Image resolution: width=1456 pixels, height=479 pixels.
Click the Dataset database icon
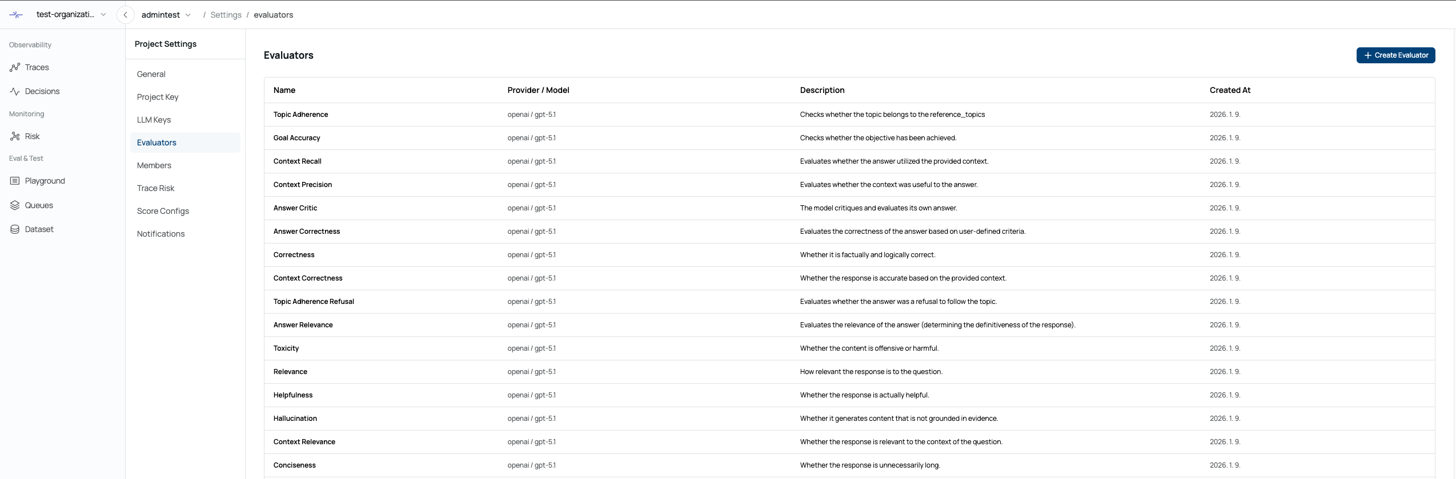click(x=15, y=229)
